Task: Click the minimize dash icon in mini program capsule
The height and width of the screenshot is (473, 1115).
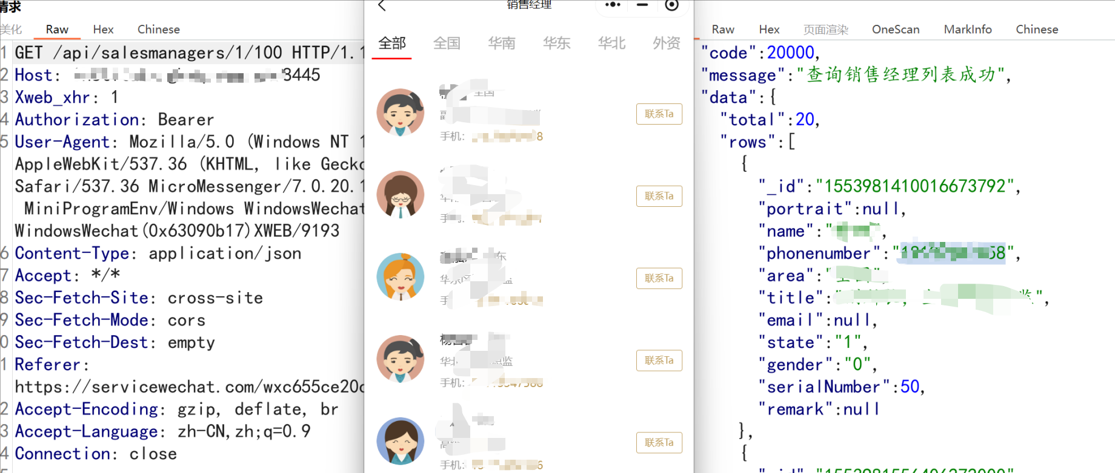Action: click(x=642, y=5)
